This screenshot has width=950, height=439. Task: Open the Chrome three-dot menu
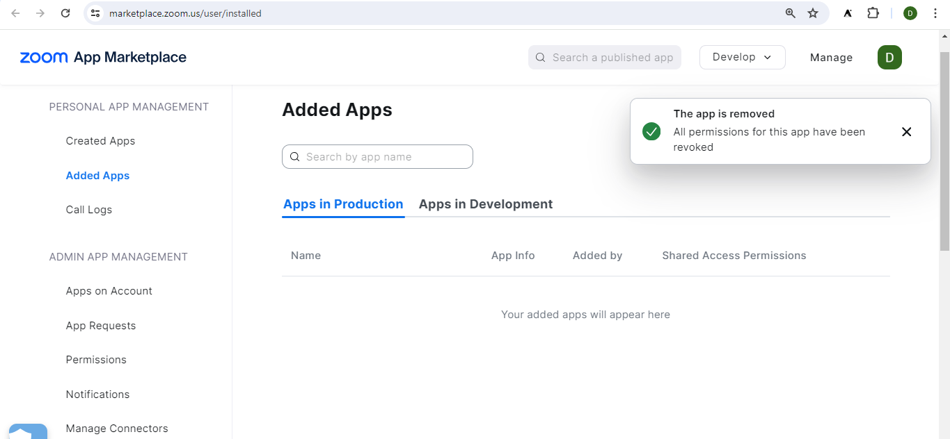[x=935, y=13]
